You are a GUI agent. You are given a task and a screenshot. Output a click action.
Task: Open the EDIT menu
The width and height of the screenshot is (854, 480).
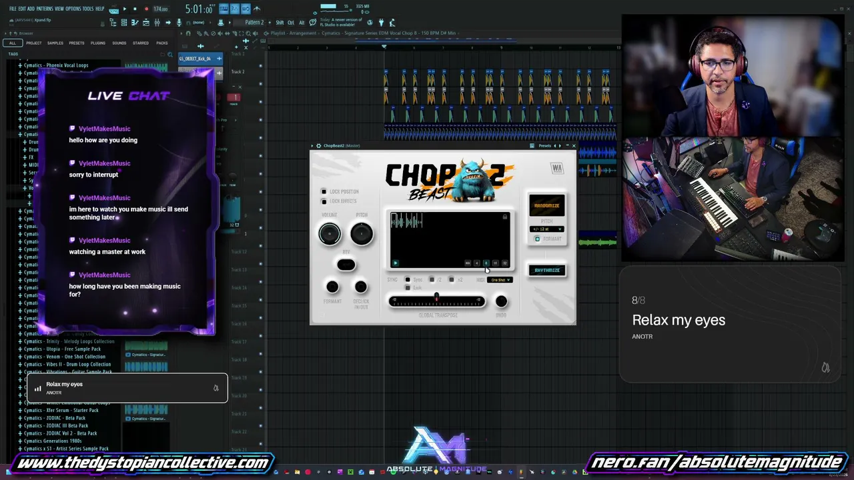22,9
